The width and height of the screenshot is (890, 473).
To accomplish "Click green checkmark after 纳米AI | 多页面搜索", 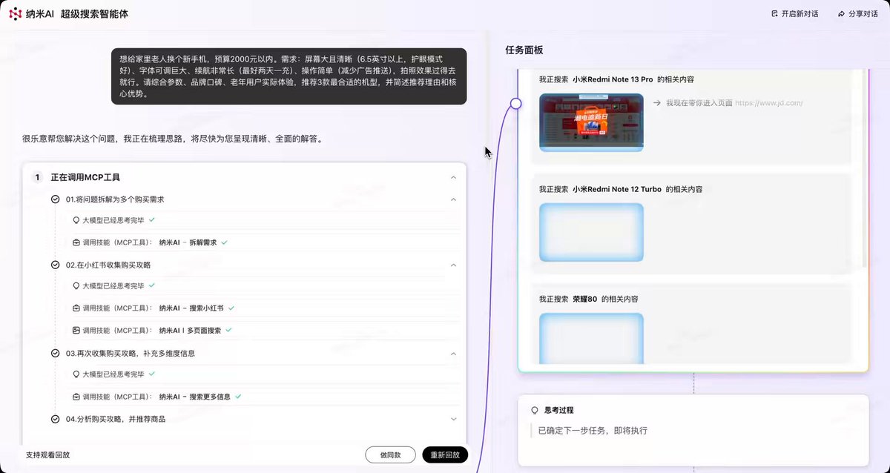I will pos(228,330).
